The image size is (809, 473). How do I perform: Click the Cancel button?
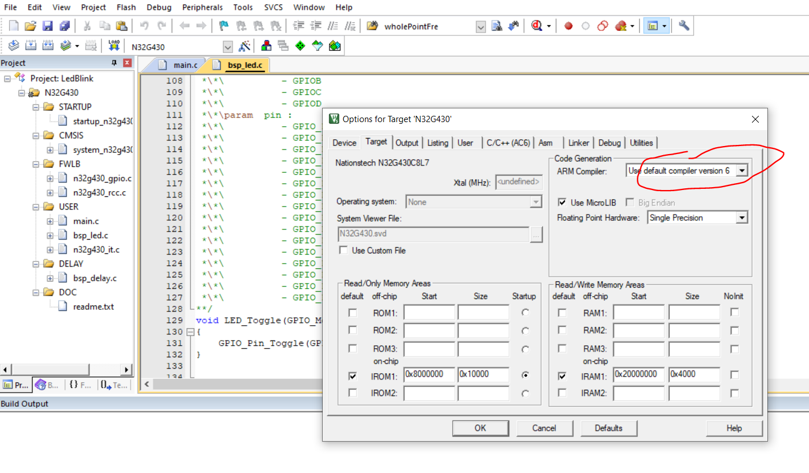click(x=544, y=428)
